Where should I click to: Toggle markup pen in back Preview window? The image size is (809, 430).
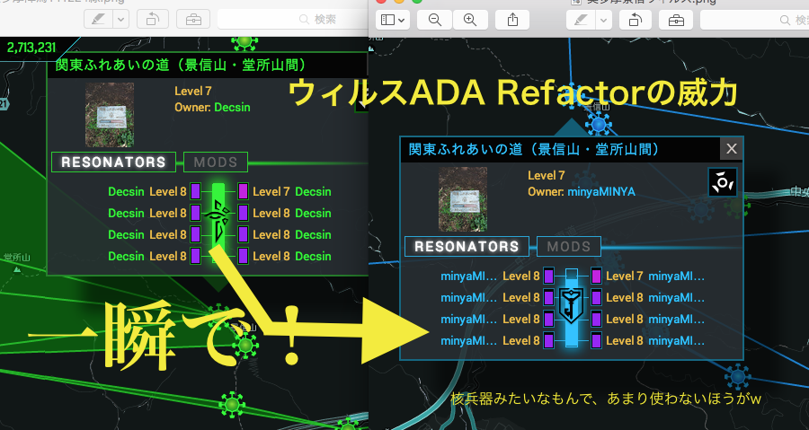click(99, 19)
